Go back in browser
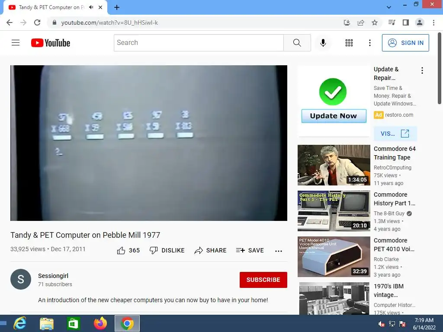The width and height of the screenshot is (443, 332). (x=10, y=22)
